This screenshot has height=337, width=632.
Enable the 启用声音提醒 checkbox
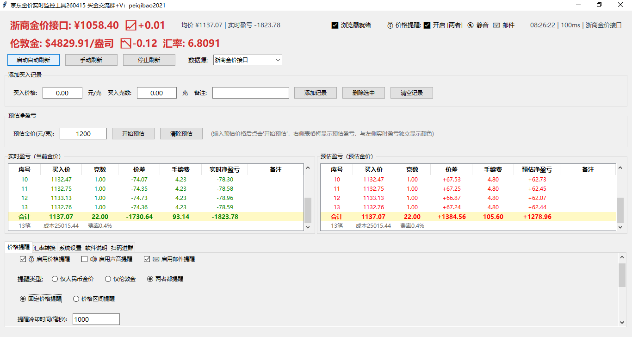(x=84, y=259)
